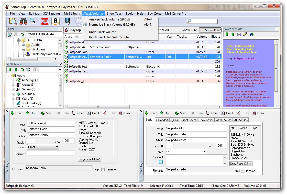The height and width of the screenshot is (195, 287).
Task: Select the All Songs (9) tree item
Action: [30, 80]
